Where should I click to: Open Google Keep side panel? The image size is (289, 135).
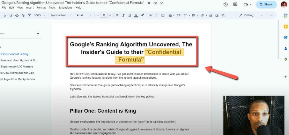286,27
